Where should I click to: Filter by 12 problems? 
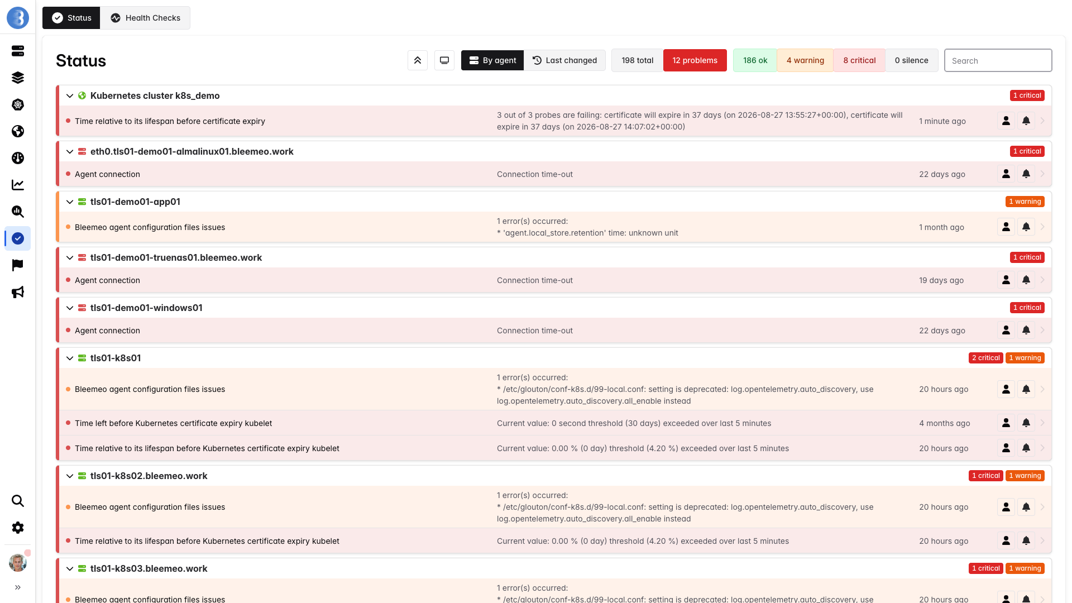click(695, 60)
